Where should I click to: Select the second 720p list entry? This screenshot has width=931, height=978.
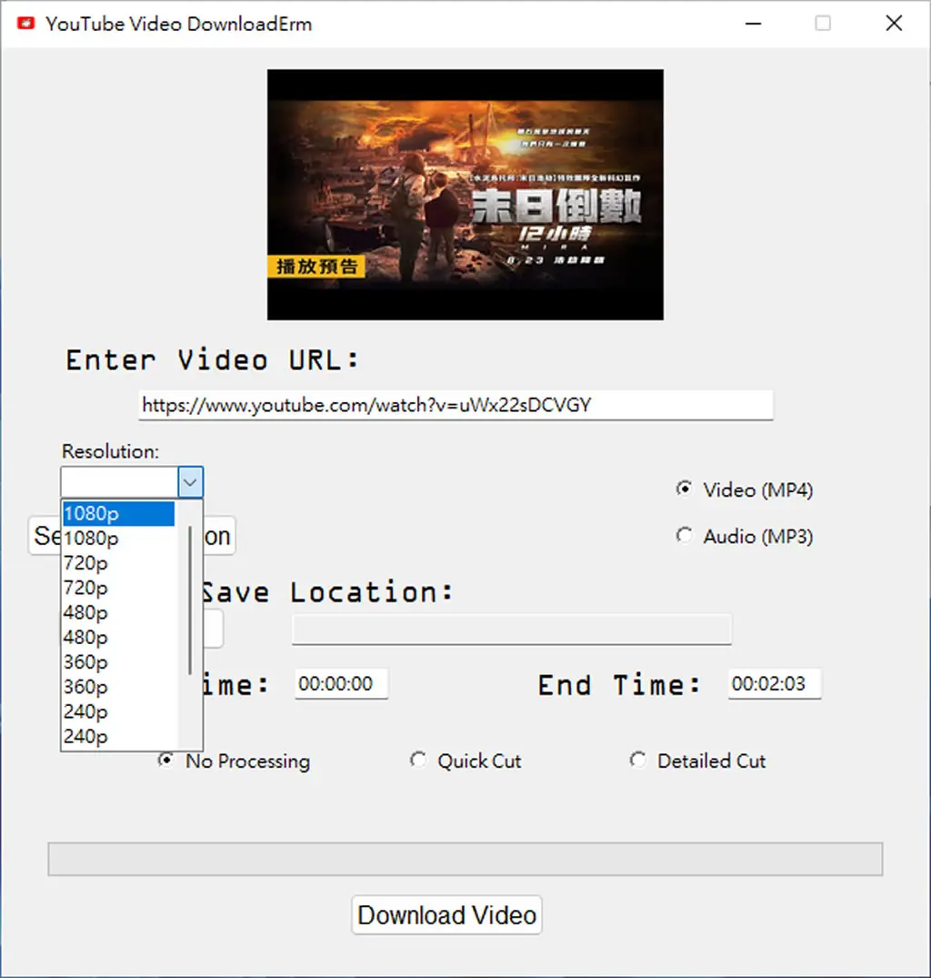coord(118,588)
